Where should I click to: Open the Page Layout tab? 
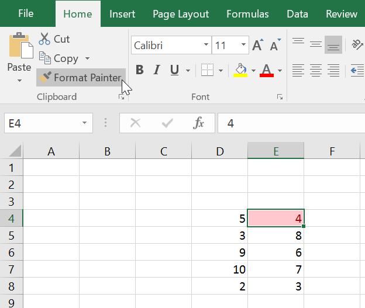tap(181, 14)
